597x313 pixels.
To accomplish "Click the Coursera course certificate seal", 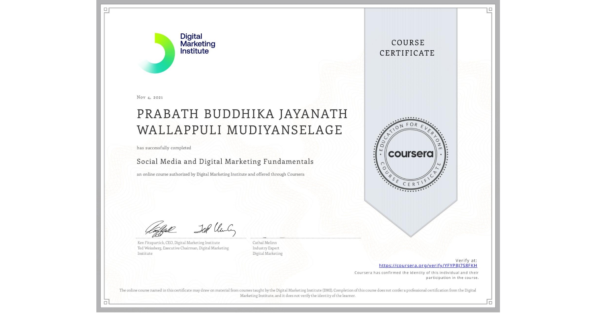I will [410, 154].
